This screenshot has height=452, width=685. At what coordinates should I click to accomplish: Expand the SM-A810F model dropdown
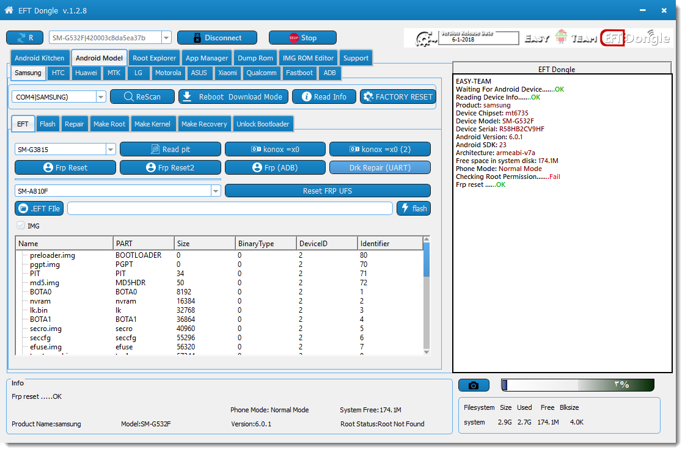215,191
